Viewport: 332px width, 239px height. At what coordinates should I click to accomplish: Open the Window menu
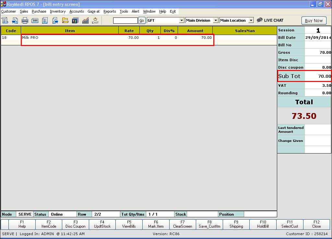click(x=149, y=11)
